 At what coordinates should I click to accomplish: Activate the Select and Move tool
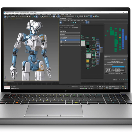coord(36,16)
